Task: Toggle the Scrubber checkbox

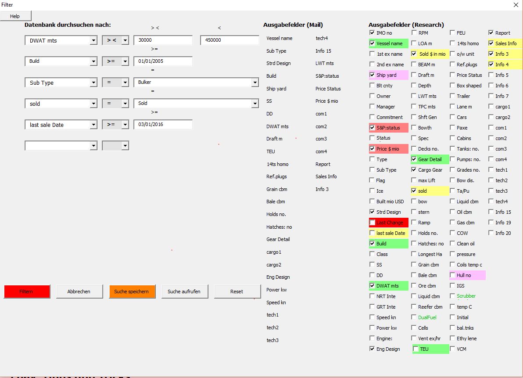Action: click(x=452, y=296)
